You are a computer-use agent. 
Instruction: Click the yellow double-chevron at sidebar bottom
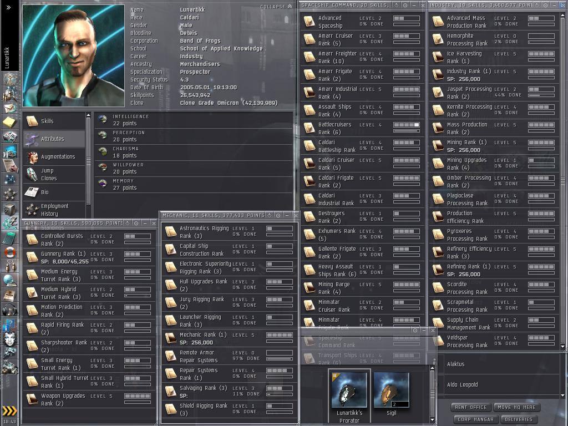pos(9,411)
